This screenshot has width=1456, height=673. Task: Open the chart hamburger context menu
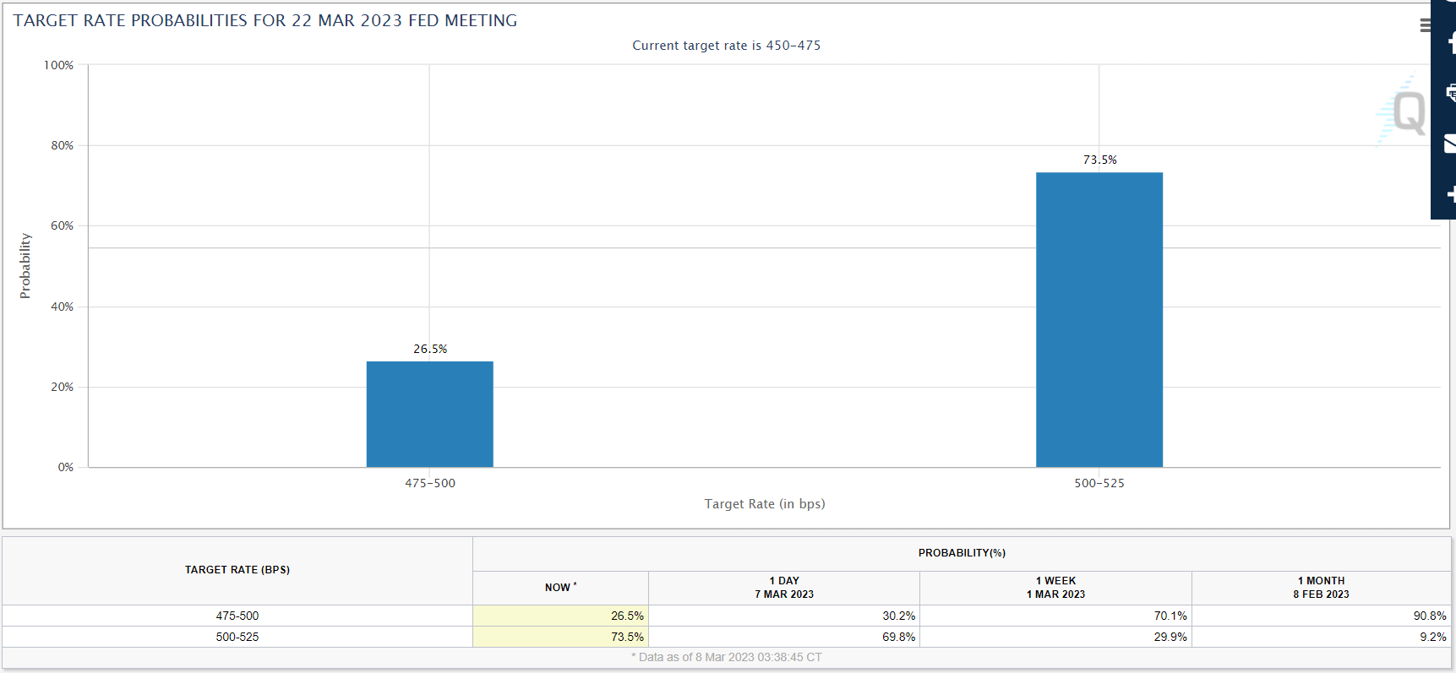1425,25
